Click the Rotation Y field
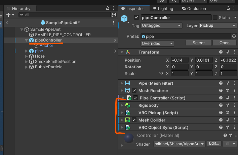Image resolution: width=238 pixels, height=155 pixels. (x=204, y=67)
